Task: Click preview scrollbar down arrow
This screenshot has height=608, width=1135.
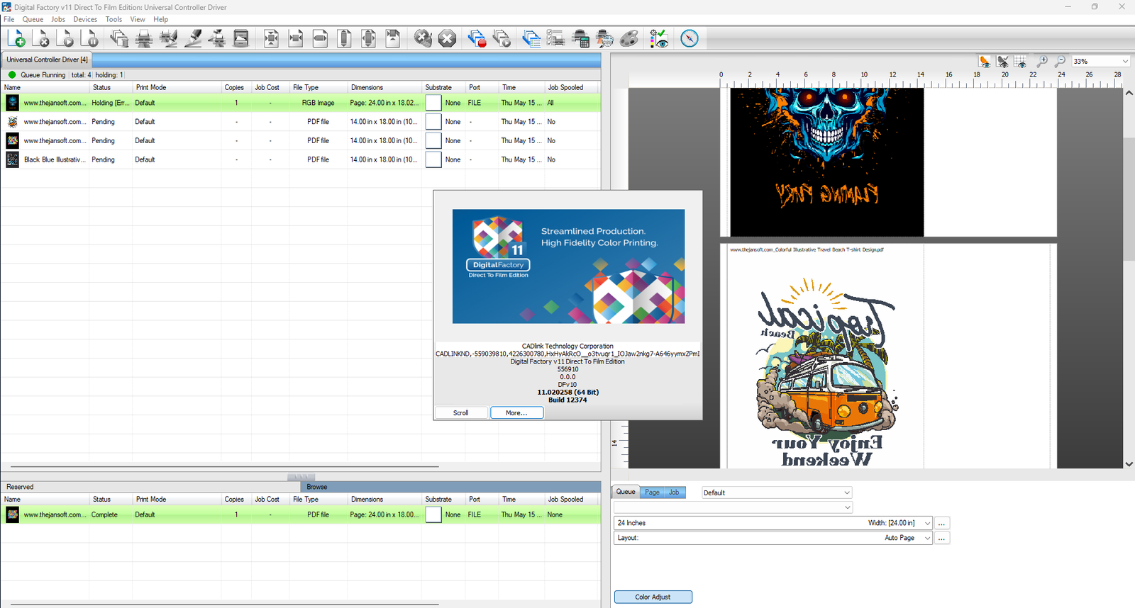Action: click(1129, 463)
